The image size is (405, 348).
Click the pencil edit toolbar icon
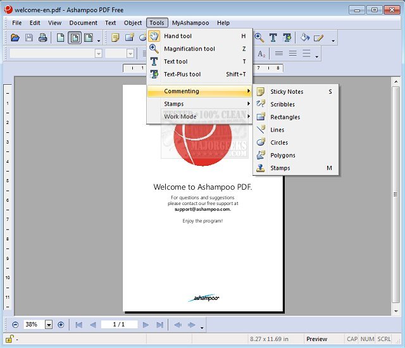point(318,38)
